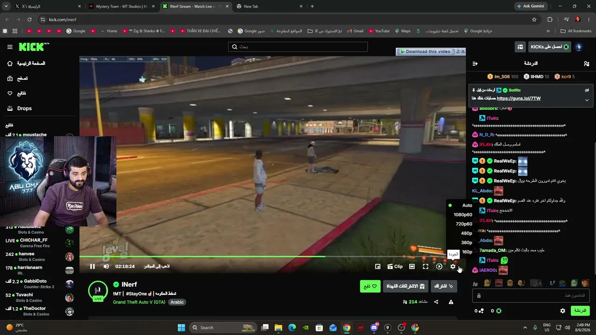This screenshot has height=335, width=596.
Task: Open the guns.lol/7TW link in pinned message
Action: (x=519, y=99)
